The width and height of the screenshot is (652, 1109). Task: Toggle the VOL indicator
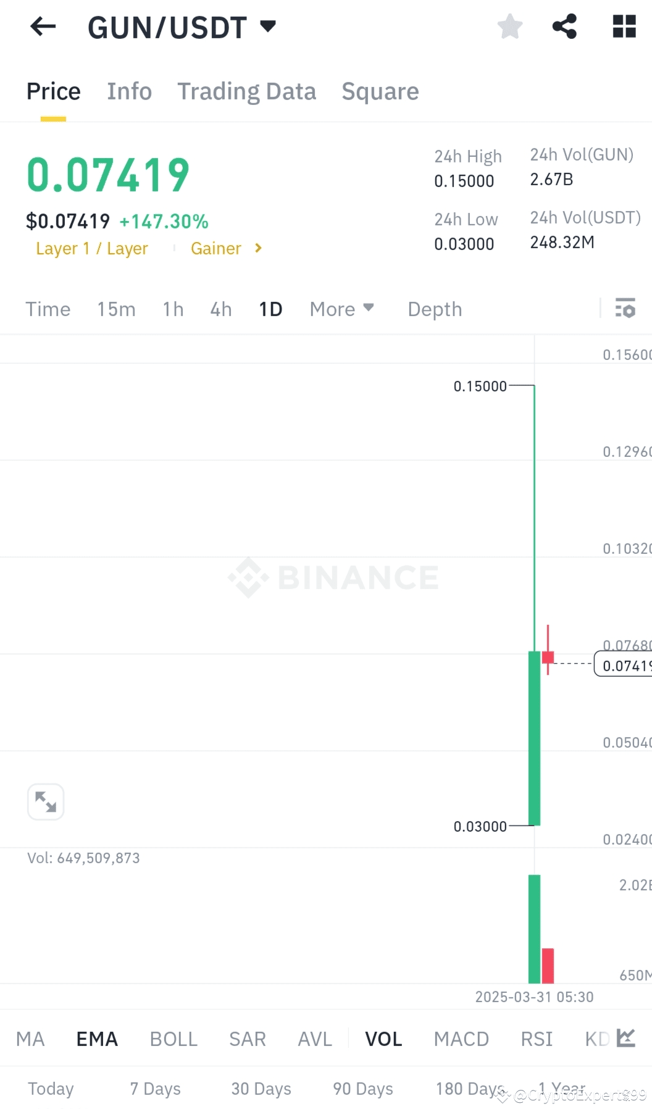(x=383, y=1039)
